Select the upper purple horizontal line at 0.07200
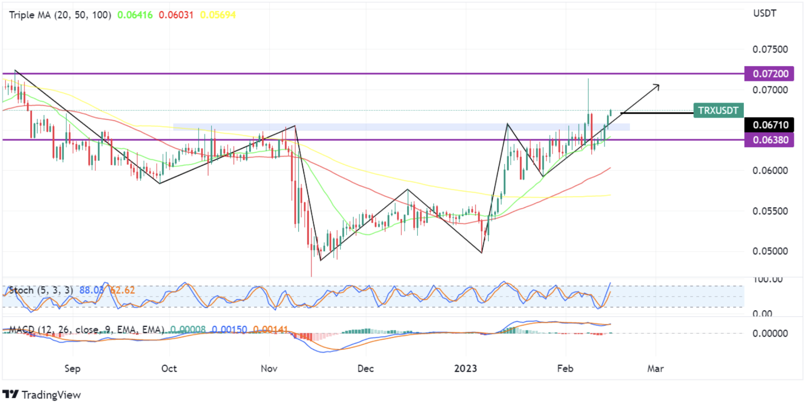 point(373,74)
